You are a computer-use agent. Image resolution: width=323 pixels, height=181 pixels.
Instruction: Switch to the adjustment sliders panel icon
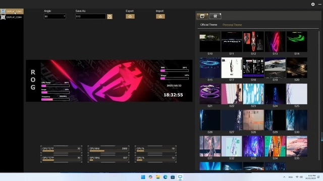pyautogui.click(x=216, y=16)
